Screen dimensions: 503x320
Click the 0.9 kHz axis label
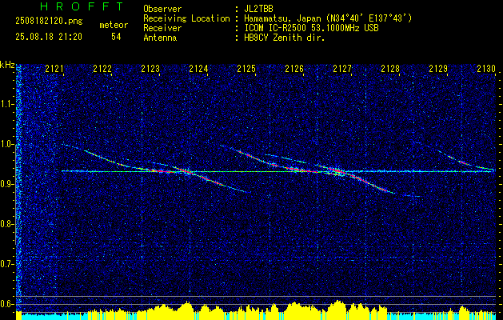[7, 184]
